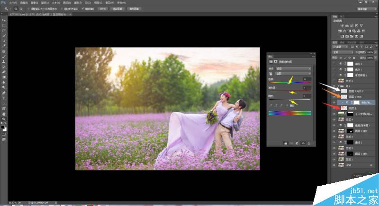Open the 图像 menu
This screenshot has width=379, height=206.
(34, 3)
